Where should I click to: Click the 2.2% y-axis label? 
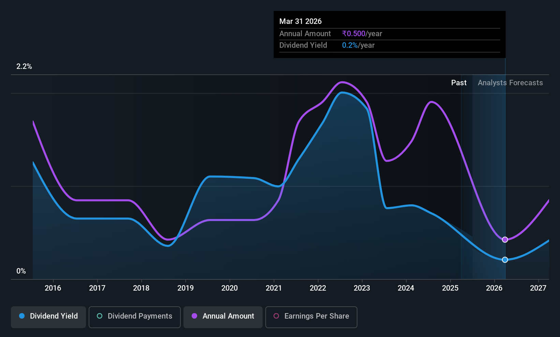[x=24, y=67]
